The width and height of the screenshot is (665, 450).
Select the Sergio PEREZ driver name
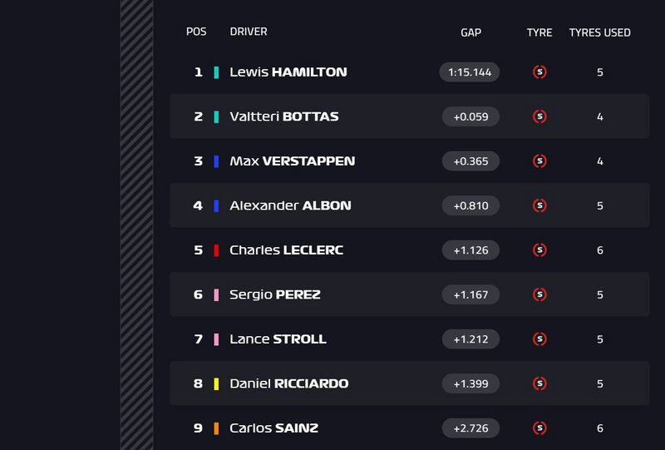tap(274, 294)
